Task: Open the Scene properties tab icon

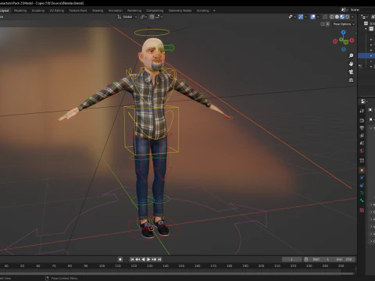Action: point(362,143)
